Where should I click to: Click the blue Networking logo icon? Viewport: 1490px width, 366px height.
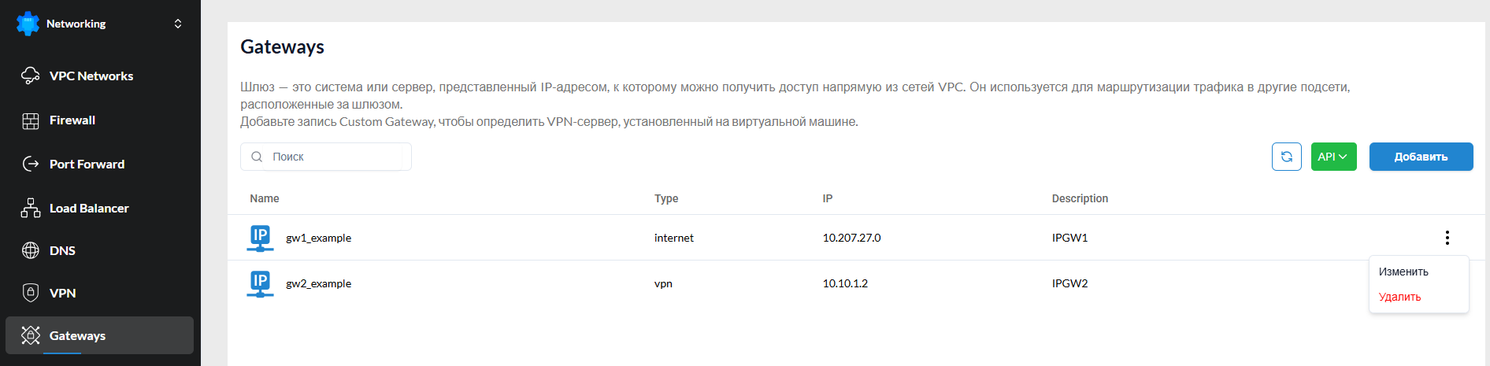coord(28,24)
